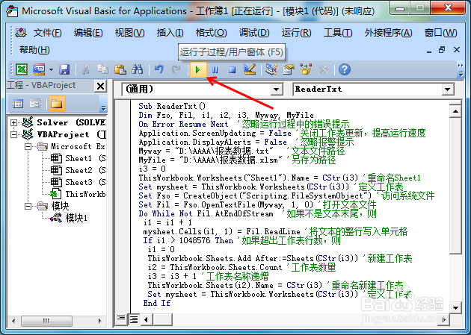
Task: Select Sheet3 in the project tree
Action: click(x=78, y=182)
